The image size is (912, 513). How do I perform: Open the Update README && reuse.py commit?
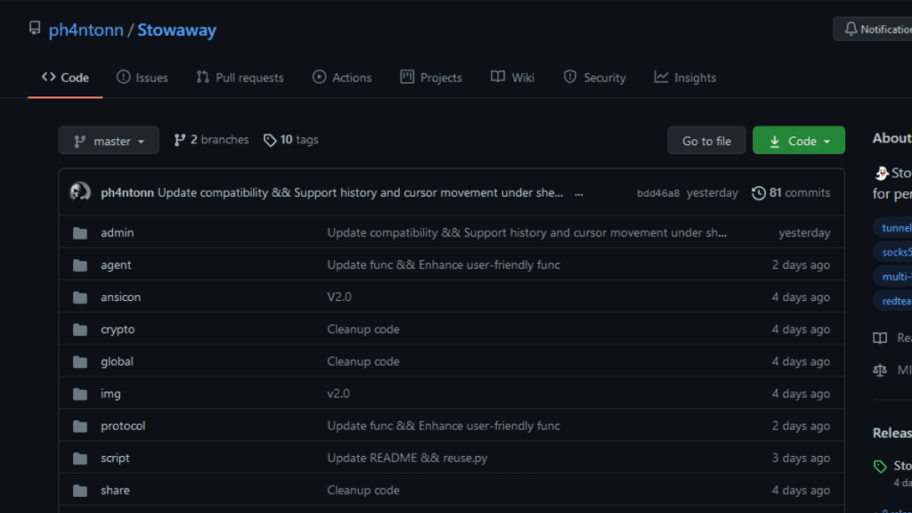[x=407, y=458]
